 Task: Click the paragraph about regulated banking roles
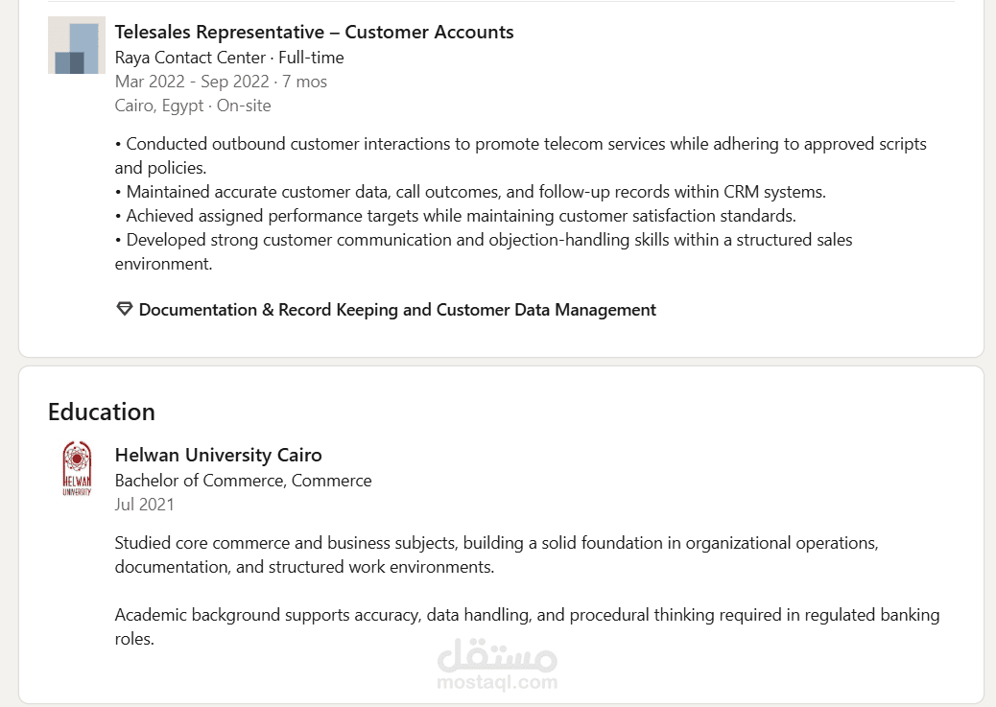(527, 626)
